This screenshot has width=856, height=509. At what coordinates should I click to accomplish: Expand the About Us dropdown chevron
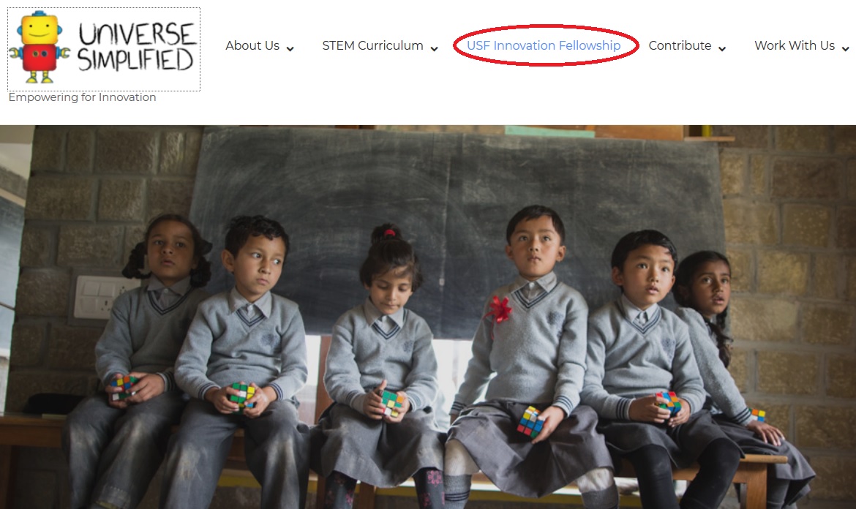pyautogui.click(x=290, y=49)
